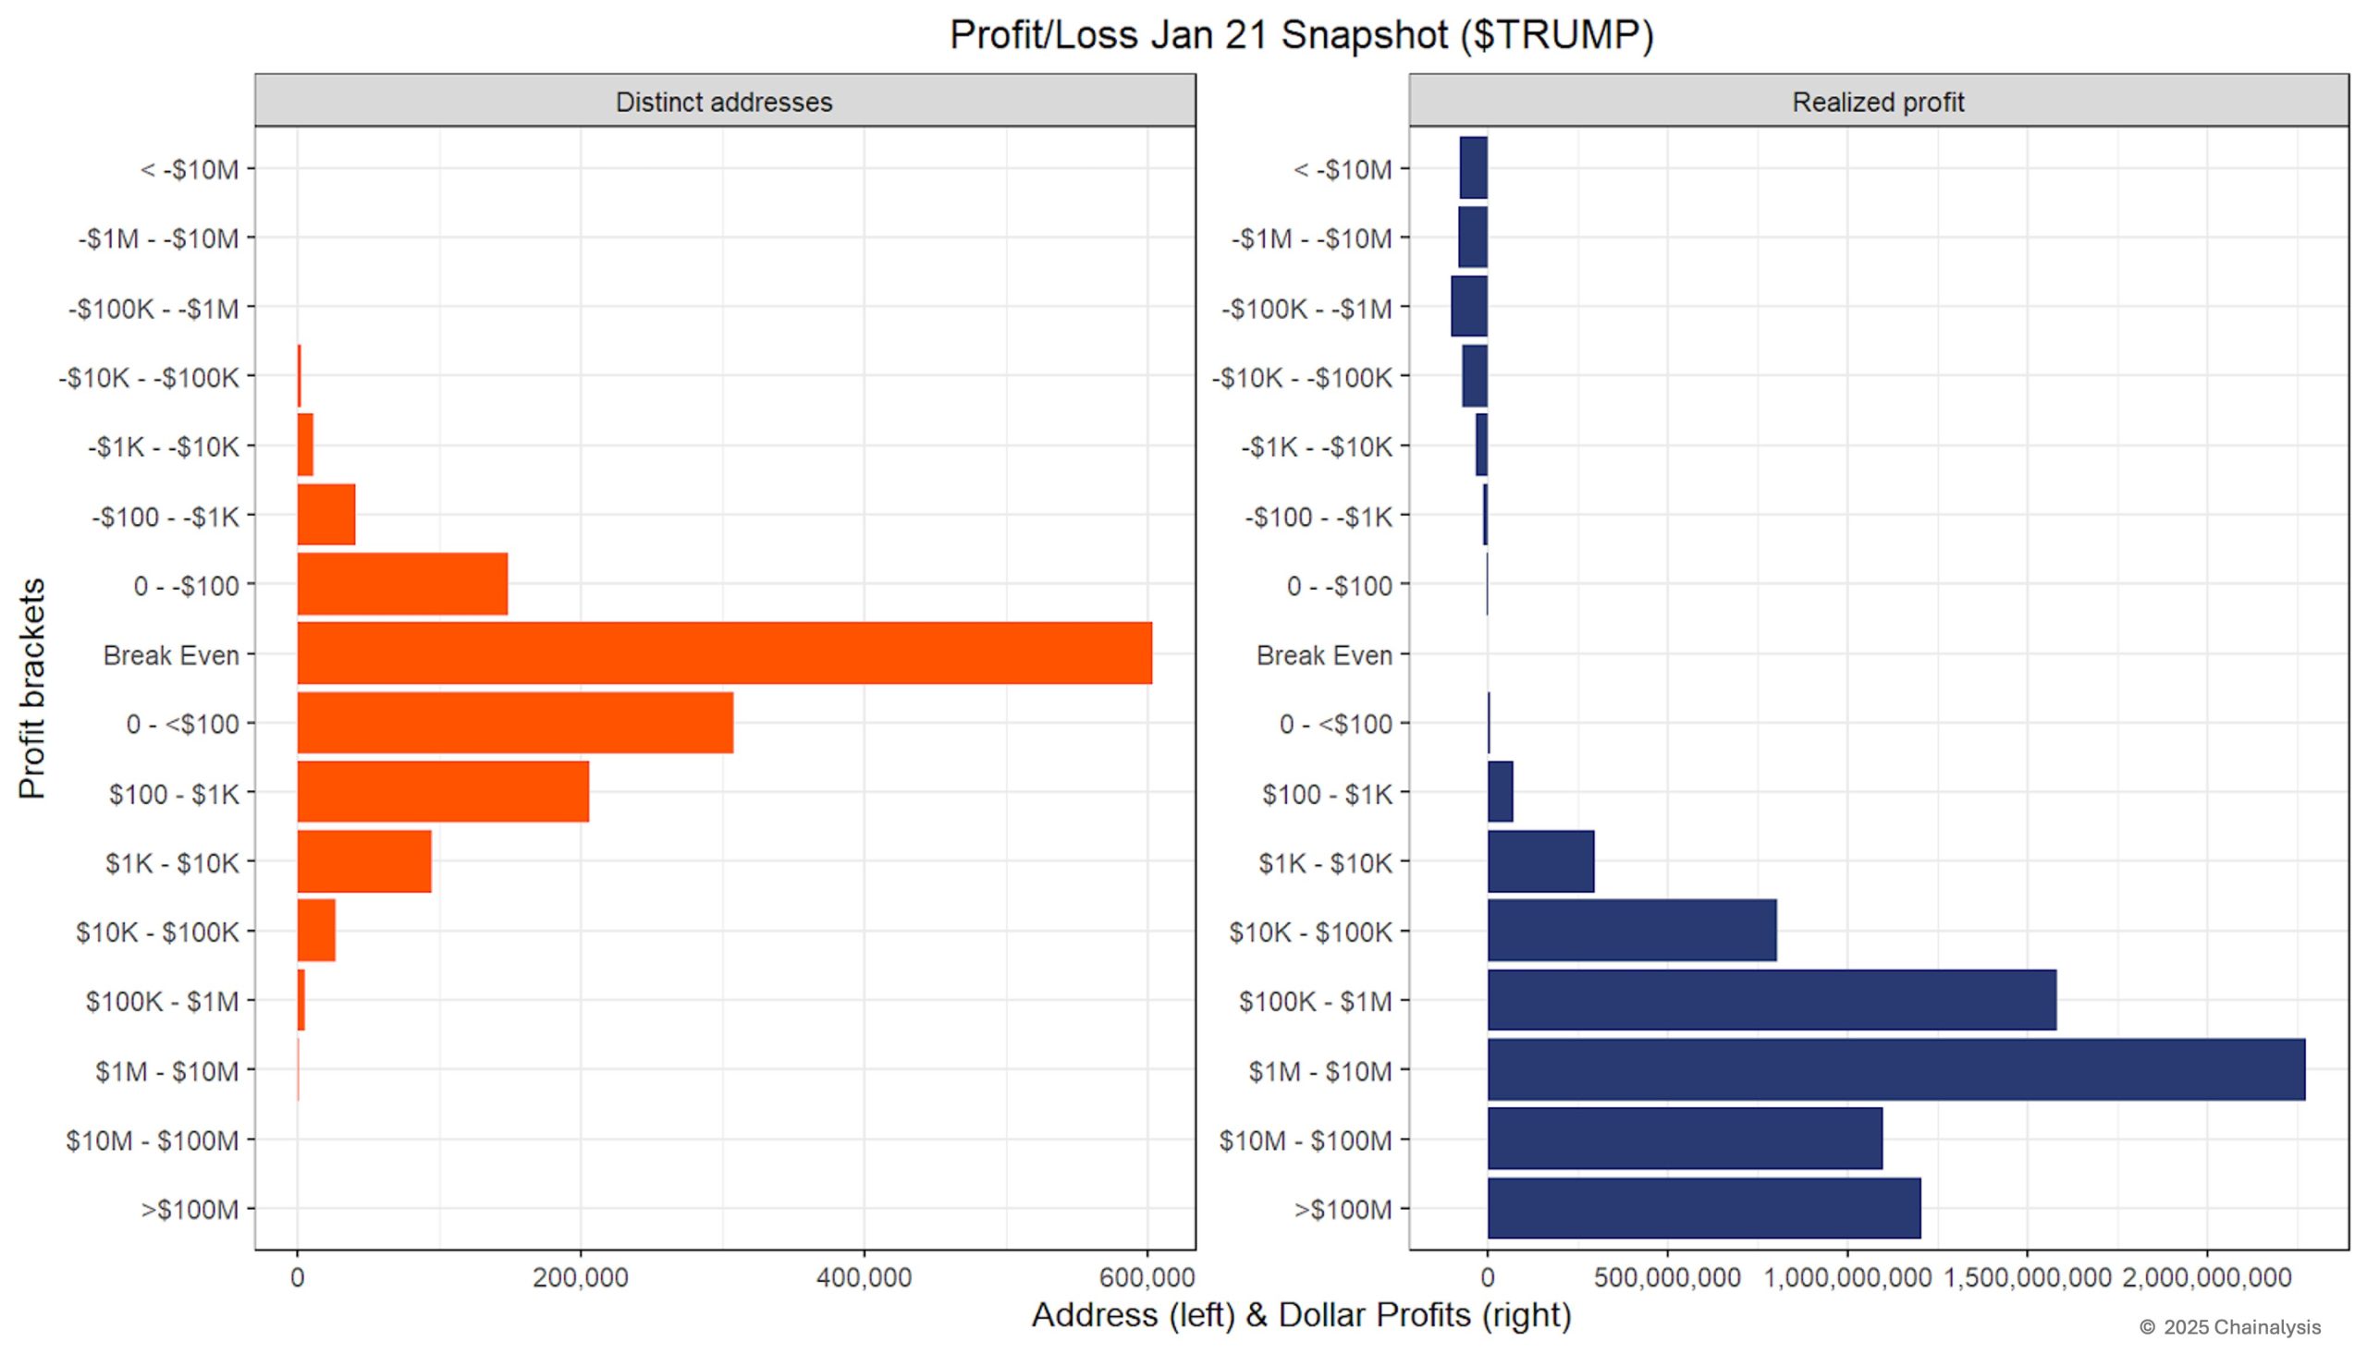Select the $1K - $10K bracket label on left

coord(176,862)
